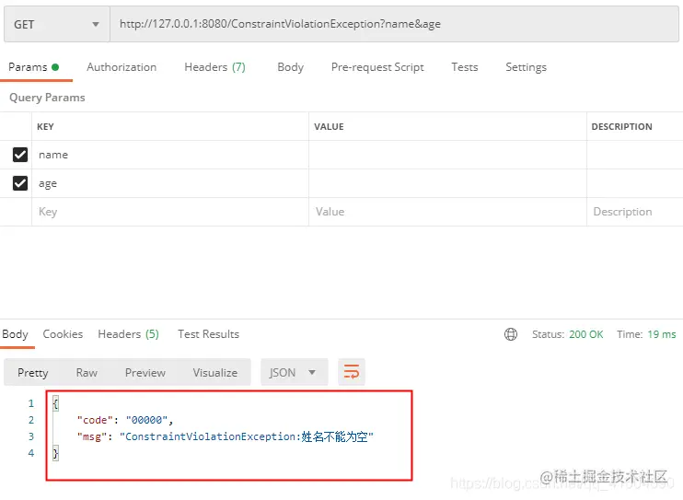Click the "code" key in the response
Viewport: 683px width, 500px height.
coord(95,420)
